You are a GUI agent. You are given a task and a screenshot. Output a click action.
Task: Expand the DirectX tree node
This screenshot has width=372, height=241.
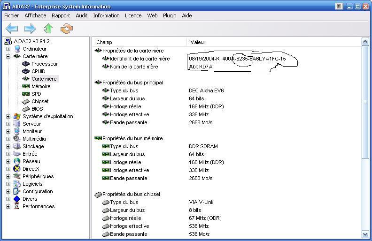click(x=8, y=169)
